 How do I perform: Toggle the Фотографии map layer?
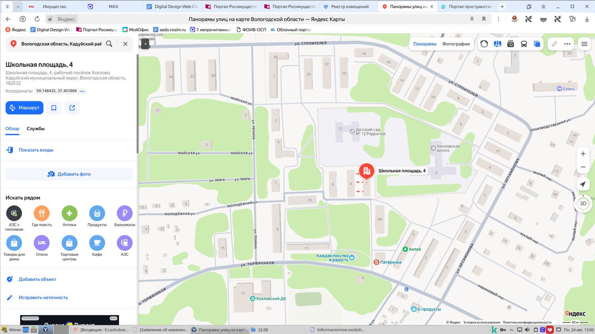456,44
